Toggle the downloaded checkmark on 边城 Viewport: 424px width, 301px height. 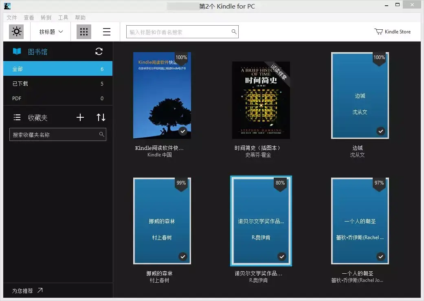(381, 131)
